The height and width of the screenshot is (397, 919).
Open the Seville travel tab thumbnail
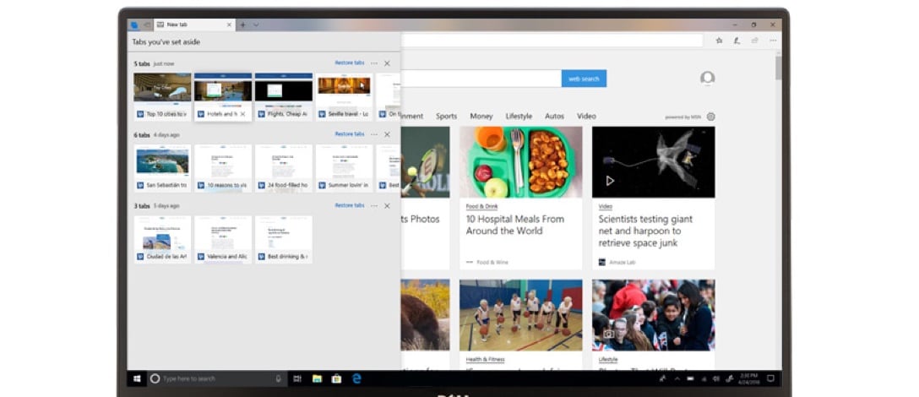coord(344,96)
